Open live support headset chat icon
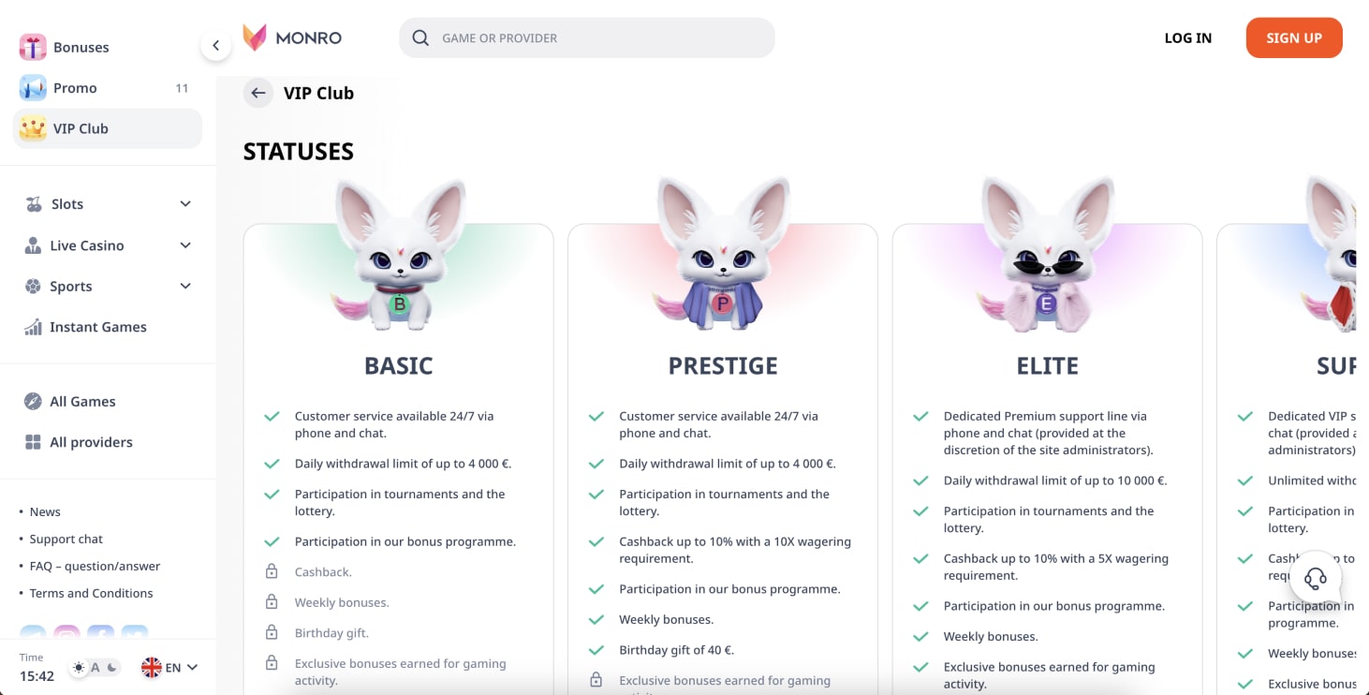 (1316, 579)
